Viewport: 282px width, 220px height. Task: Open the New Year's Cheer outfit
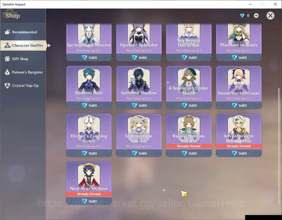click(x=89, y=183)
